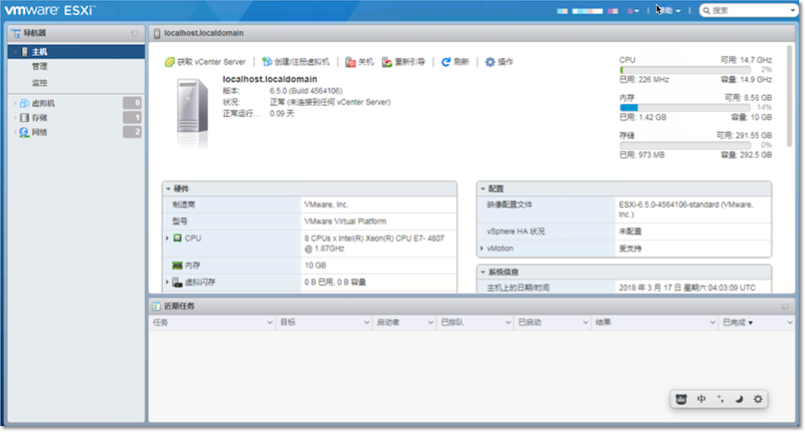The height and width of the screenshot is (432, 805).
Task: Open IME settings gear icon
Action: point(758,399)
